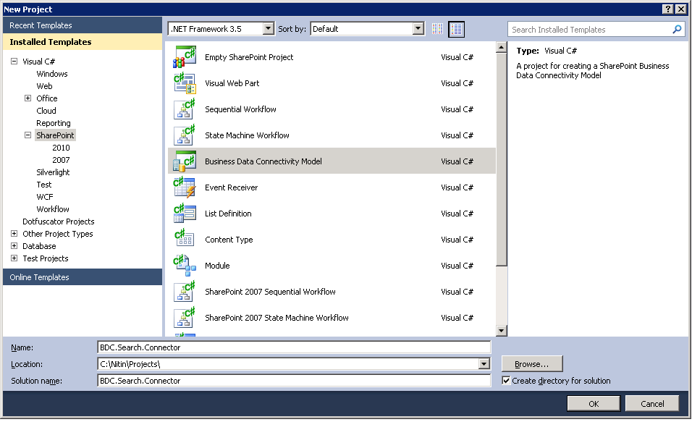Screen dimensions: 692x422
Task: Click the Browse... button
Action: click(532, 364)
